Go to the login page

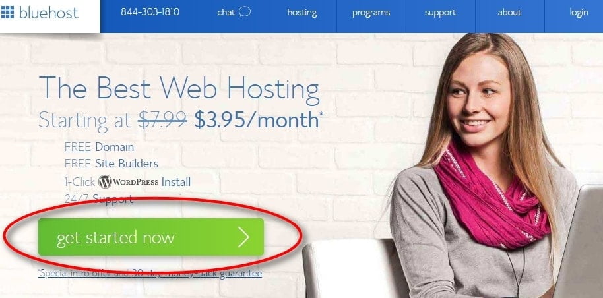(579, 13)
